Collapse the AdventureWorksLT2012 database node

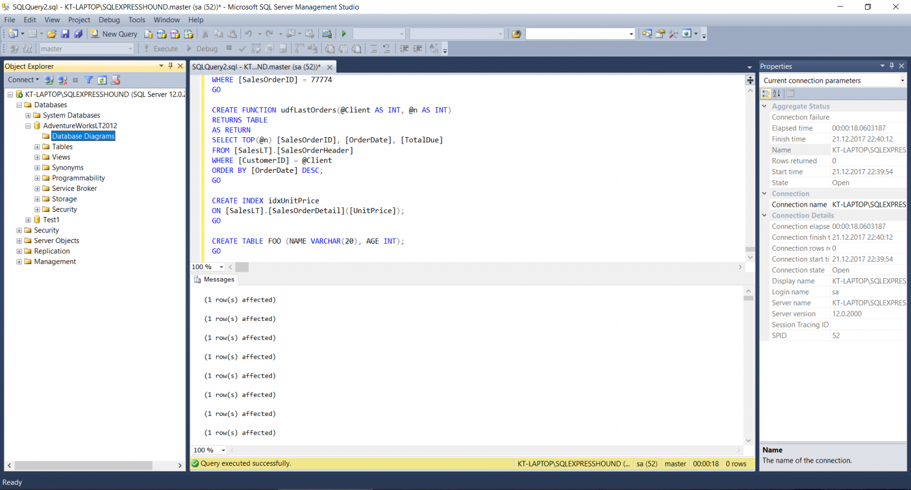coord(28,126)
